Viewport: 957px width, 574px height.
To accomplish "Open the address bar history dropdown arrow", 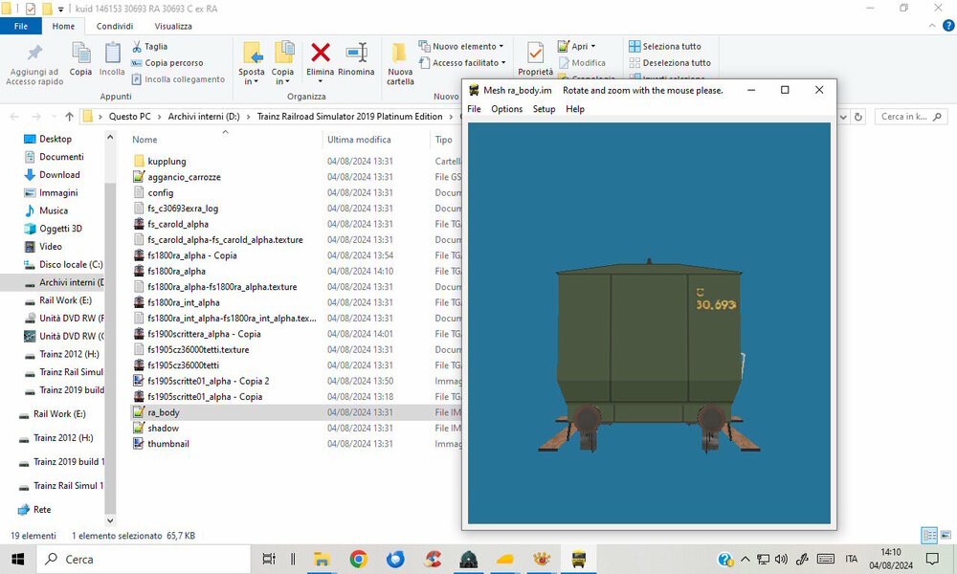I will [843, 117].
